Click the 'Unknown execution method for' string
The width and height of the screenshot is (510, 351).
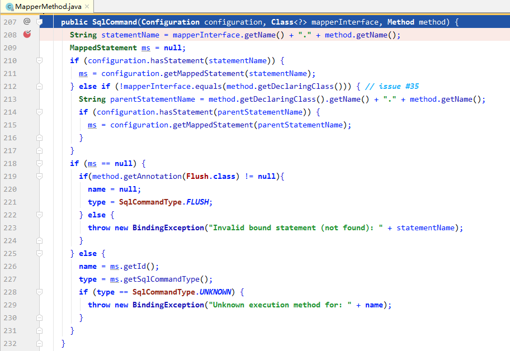coord(280,305)
